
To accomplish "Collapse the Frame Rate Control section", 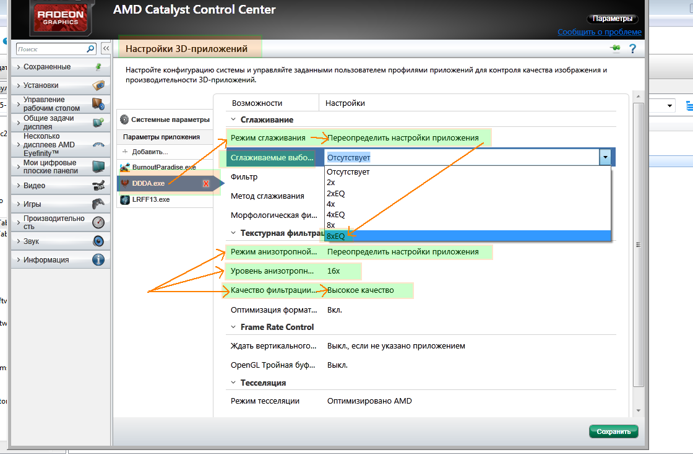I will coord(234,327).
